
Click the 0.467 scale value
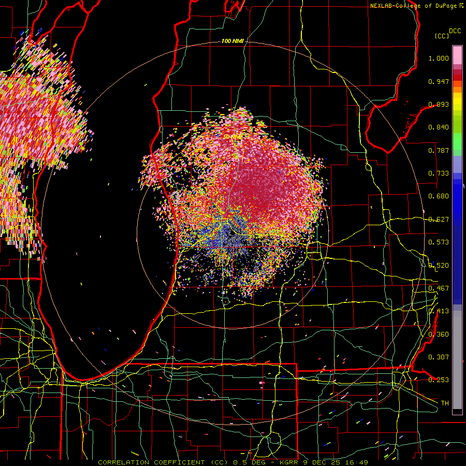(439, 288)
